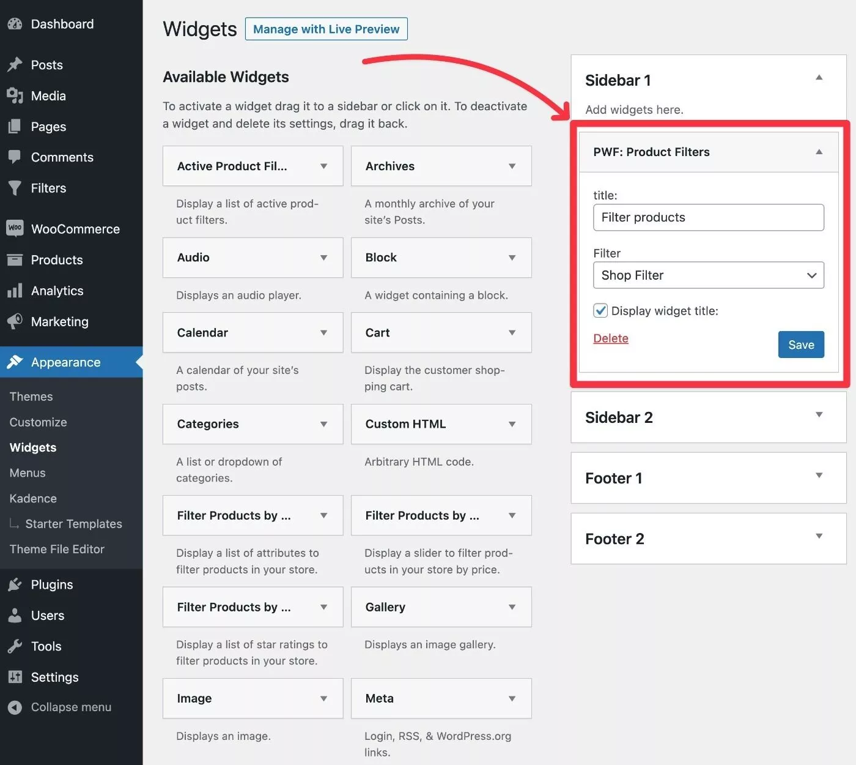Image resolution: width=856 pixels, height=765 pixels.
Task: Click the Calendar widget title
Action: coord(202,333)
